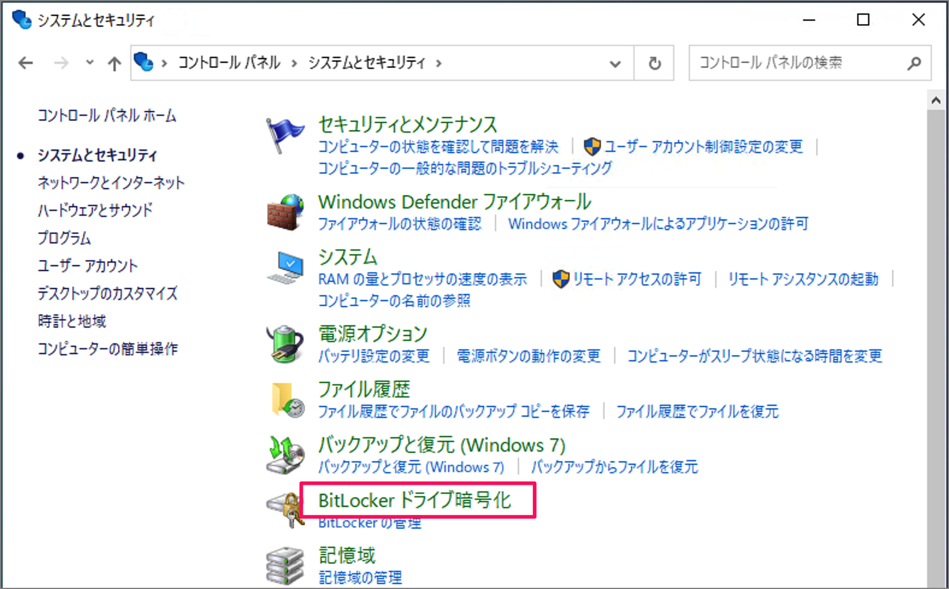Click バッテリ設定の変更 link

coord(373,356)
